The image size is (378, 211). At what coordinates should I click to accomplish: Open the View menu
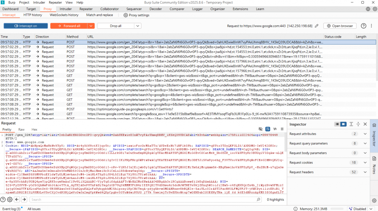[x=69, y=3]
